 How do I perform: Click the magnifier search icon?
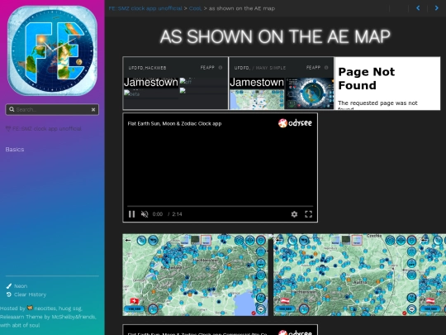(x=12, y=109)
